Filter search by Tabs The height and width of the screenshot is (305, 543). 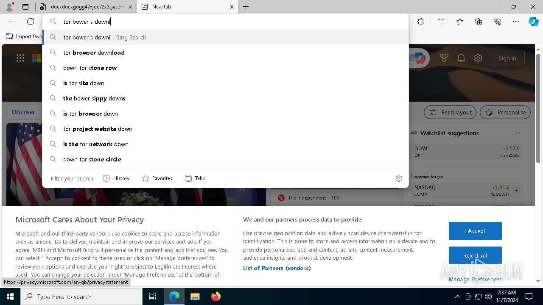[x=195, y=178]
